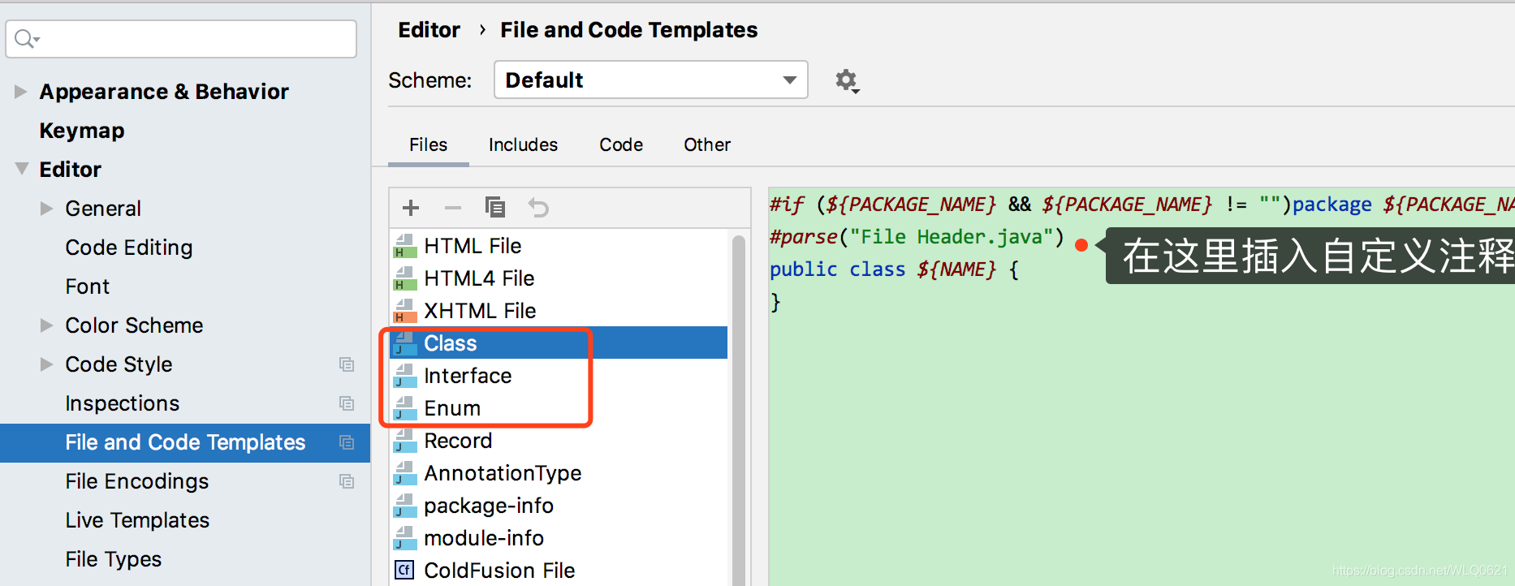Select the Record template row

tap(559, 441)
